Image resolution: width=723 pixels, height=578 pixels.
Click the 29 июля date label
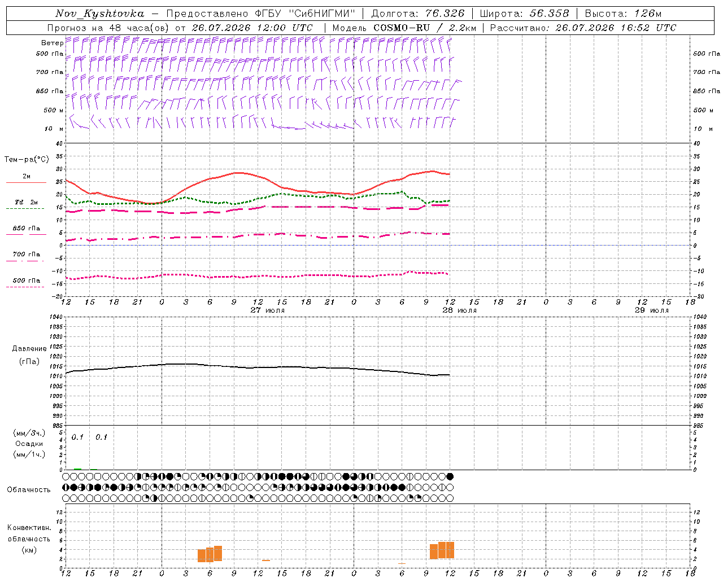click(652, 310)
